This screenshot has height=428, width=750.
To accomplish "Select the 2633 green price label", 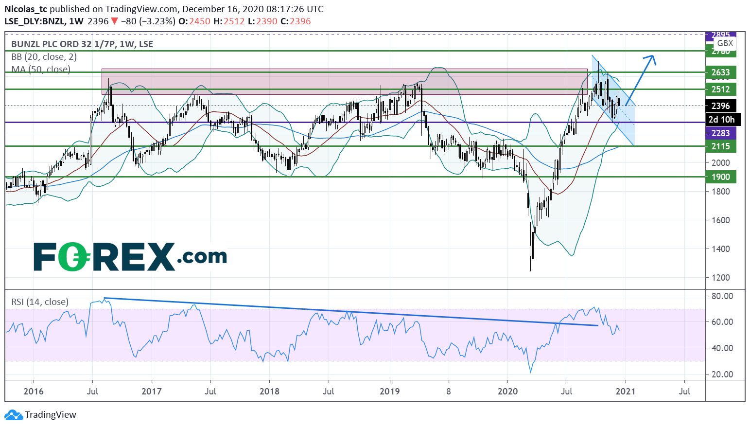I will tap(720, 72).
